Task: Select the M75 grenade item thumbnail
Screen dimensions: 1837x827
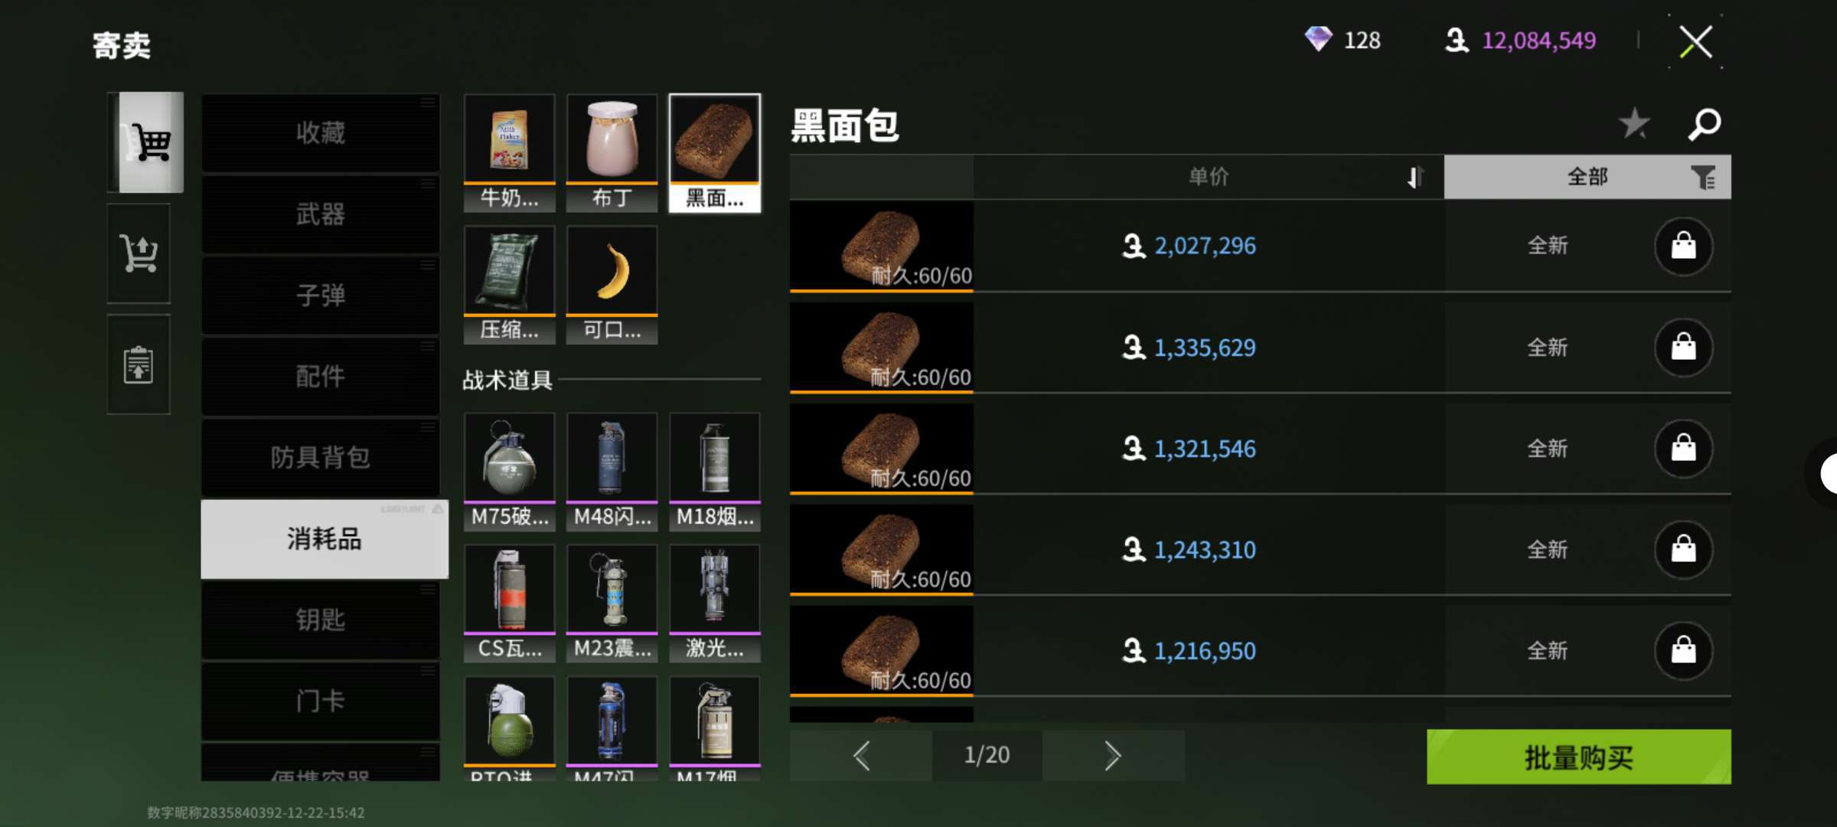Action: [509, 471]
